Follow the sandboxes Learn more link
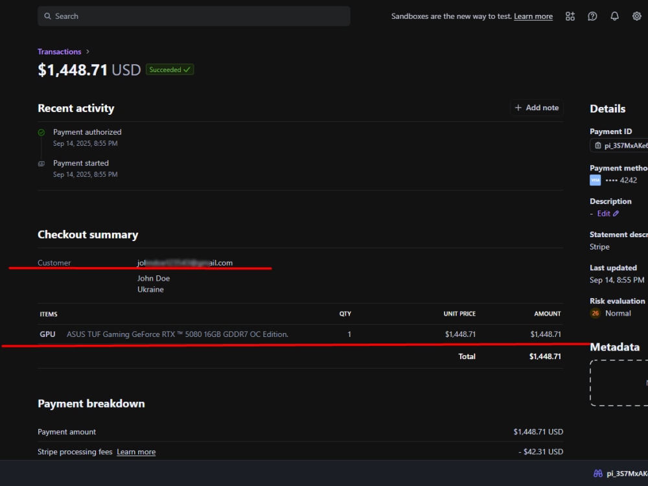Viewport: 648px width, 486px height. tap(533, 17)
